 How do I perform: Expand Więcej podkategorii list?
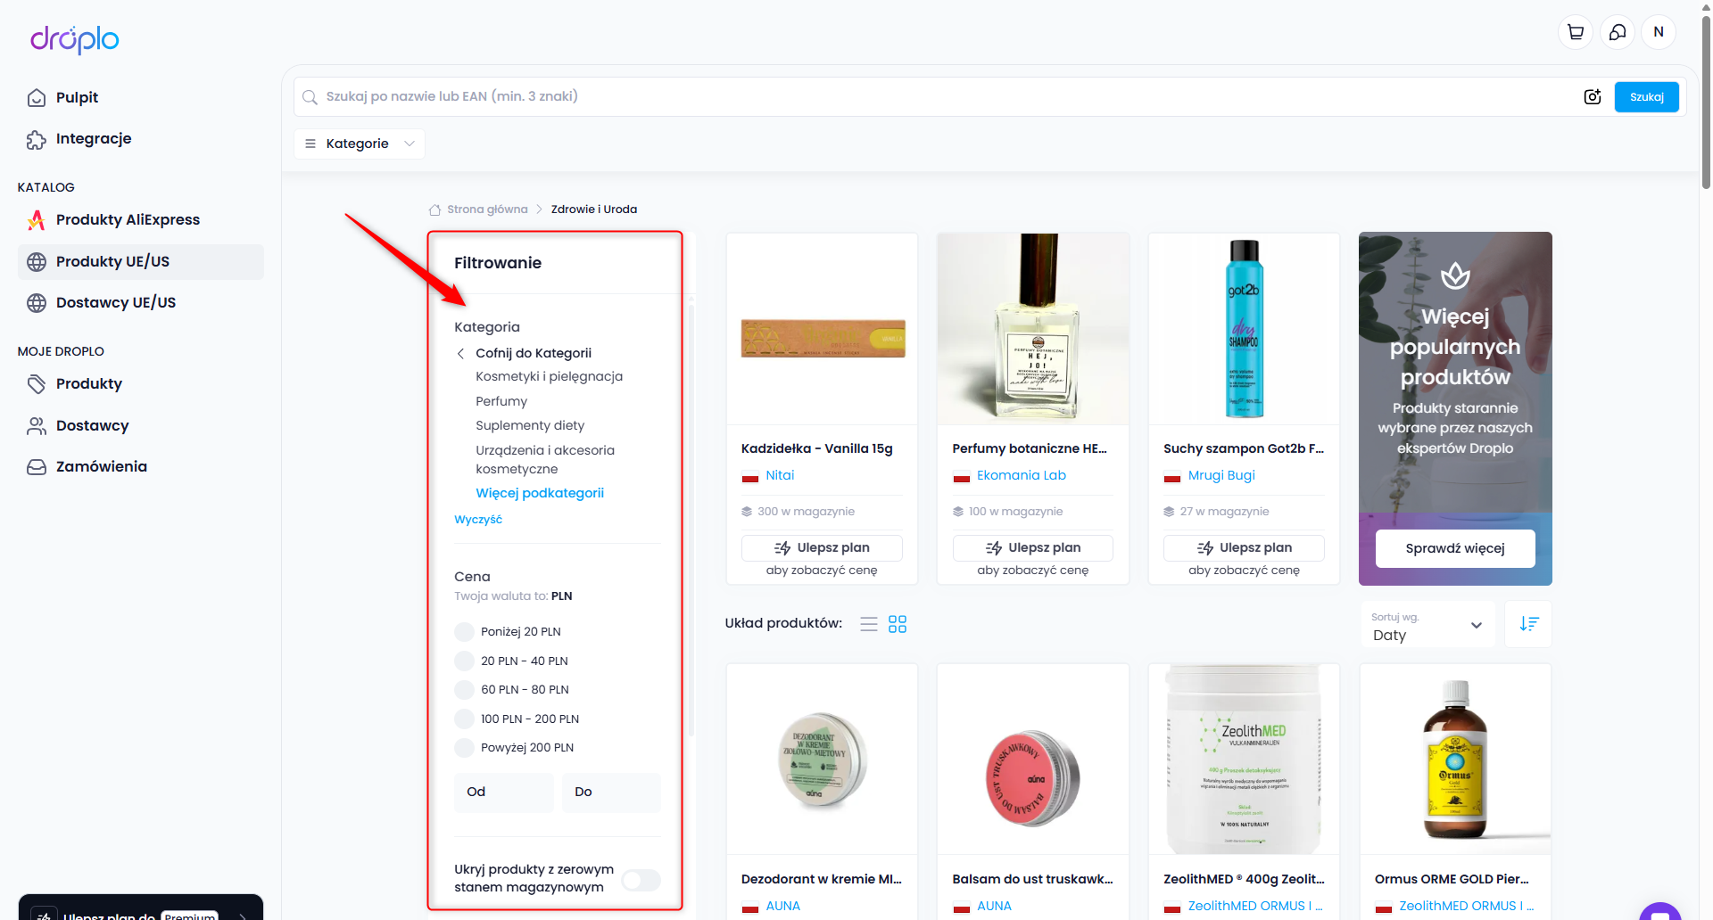coord(540,493)
